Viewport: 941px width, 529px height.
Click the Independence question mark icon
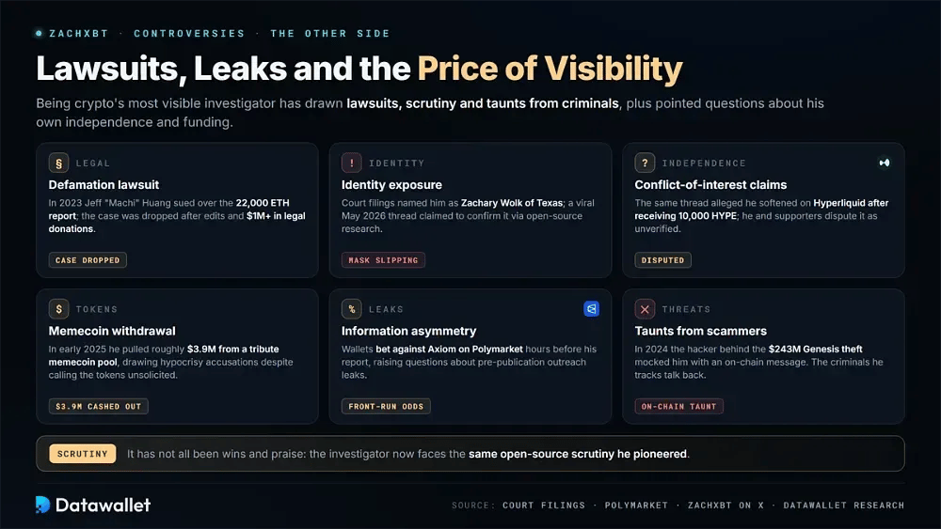(x=645, y=163)
